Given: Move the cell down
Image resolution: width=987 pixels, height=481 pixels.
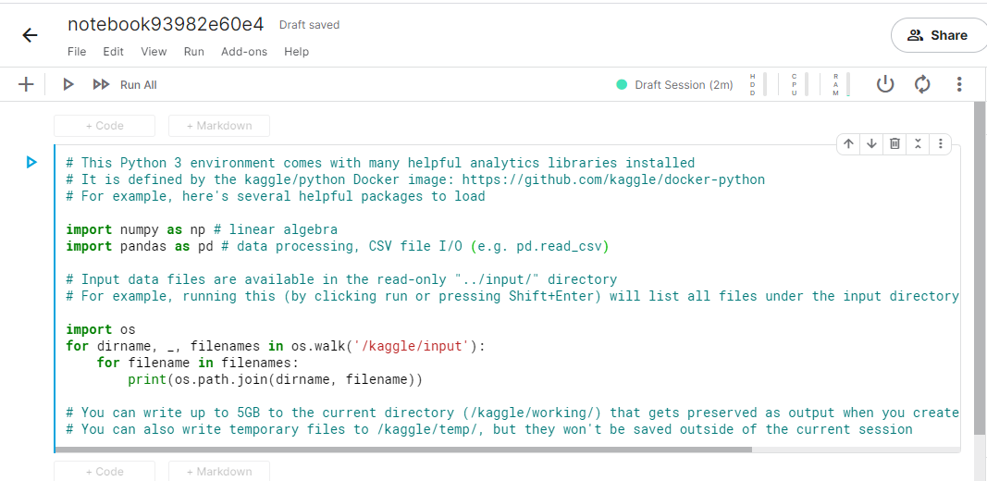Looking at the screenshot, I should click(871, 143).
